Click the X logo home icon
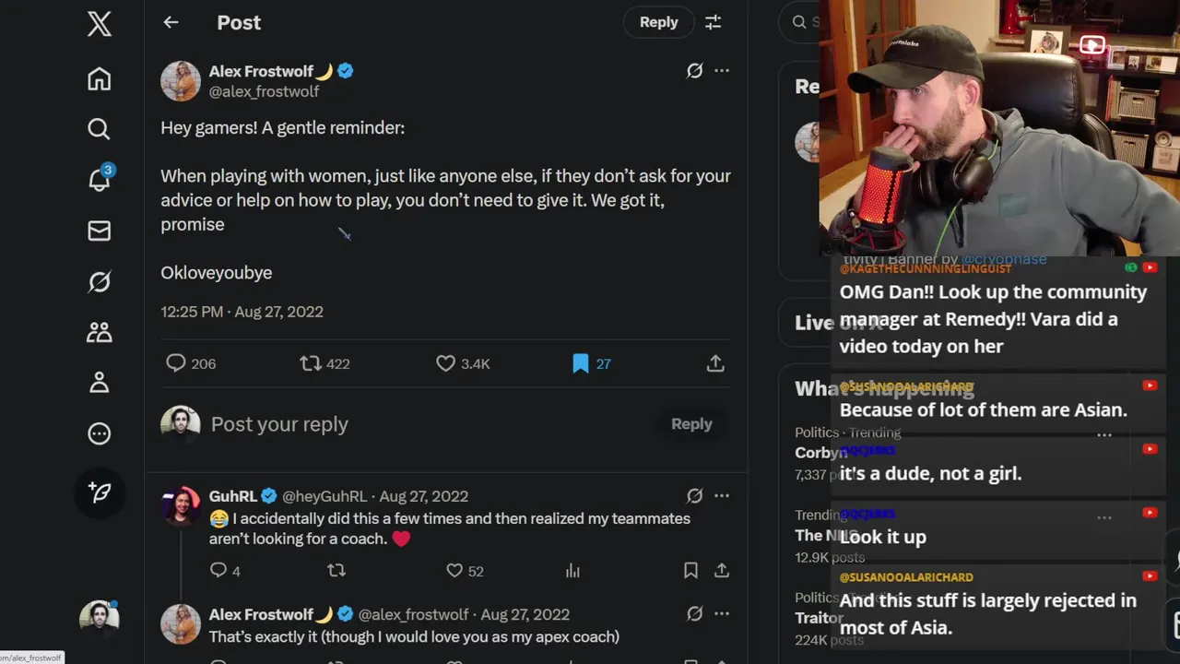This screenshot has height=664, width=1180. [x=100, y=24]
